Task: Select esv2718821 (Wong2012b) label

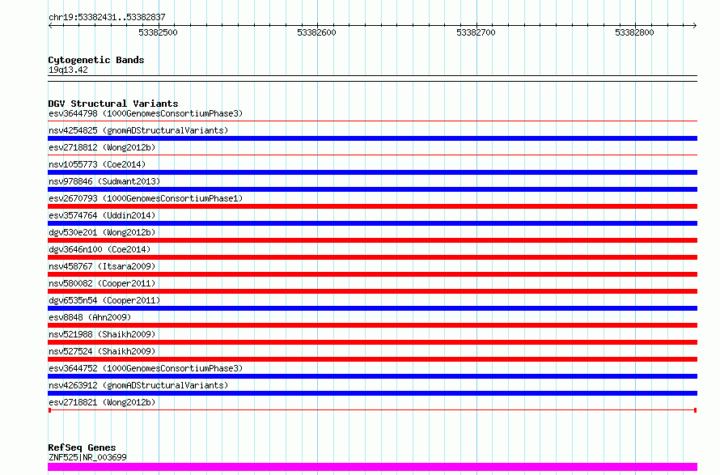Action: pos(102,402)
